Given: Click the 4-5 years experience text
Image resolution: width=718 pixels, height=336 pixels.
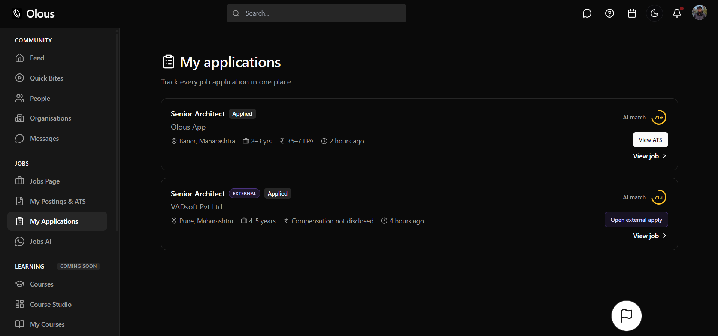Looking at the screenshot, I should click(262, 221).
